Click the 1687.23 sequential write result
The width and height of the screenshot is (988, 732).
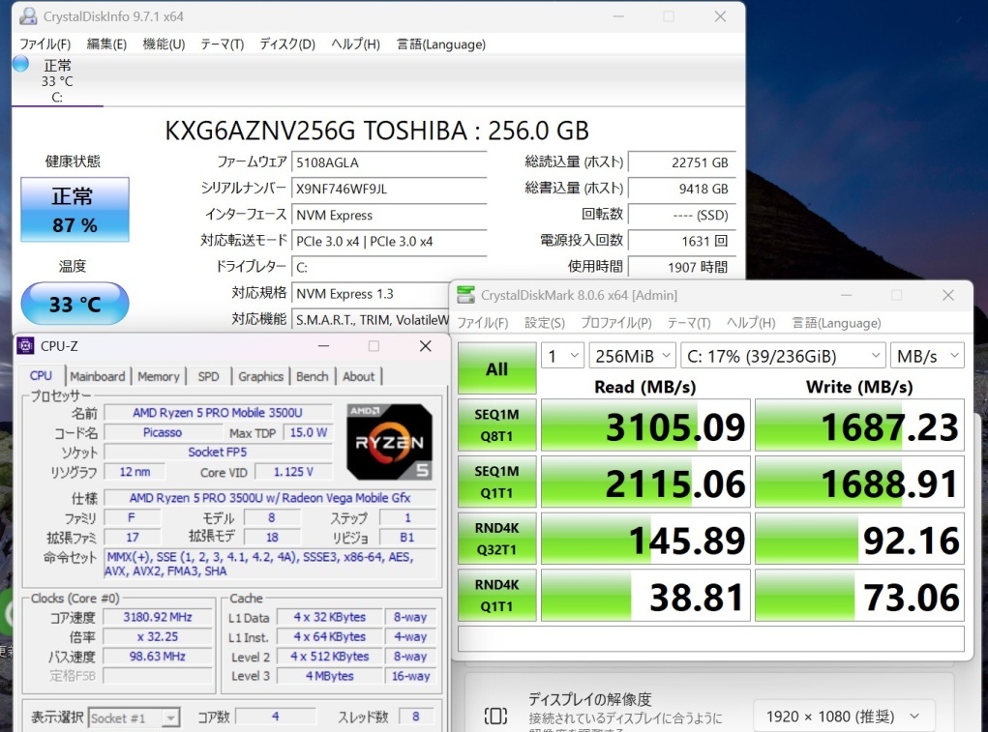(x=859, y=425)
